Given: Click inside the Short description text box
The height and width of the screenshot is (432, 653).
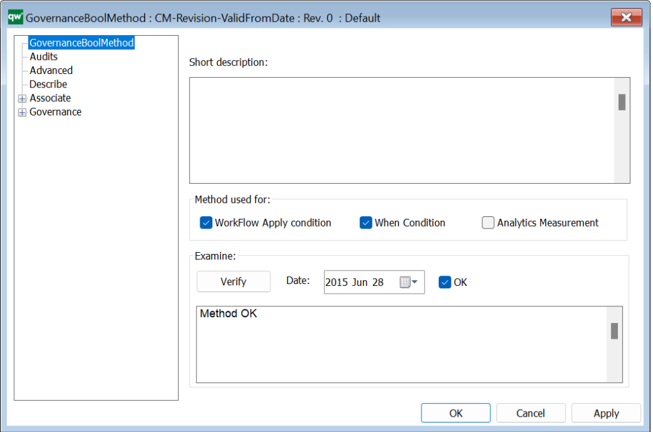Looking at the screenshot, I should pyautogui.click(x=402, y=131).
